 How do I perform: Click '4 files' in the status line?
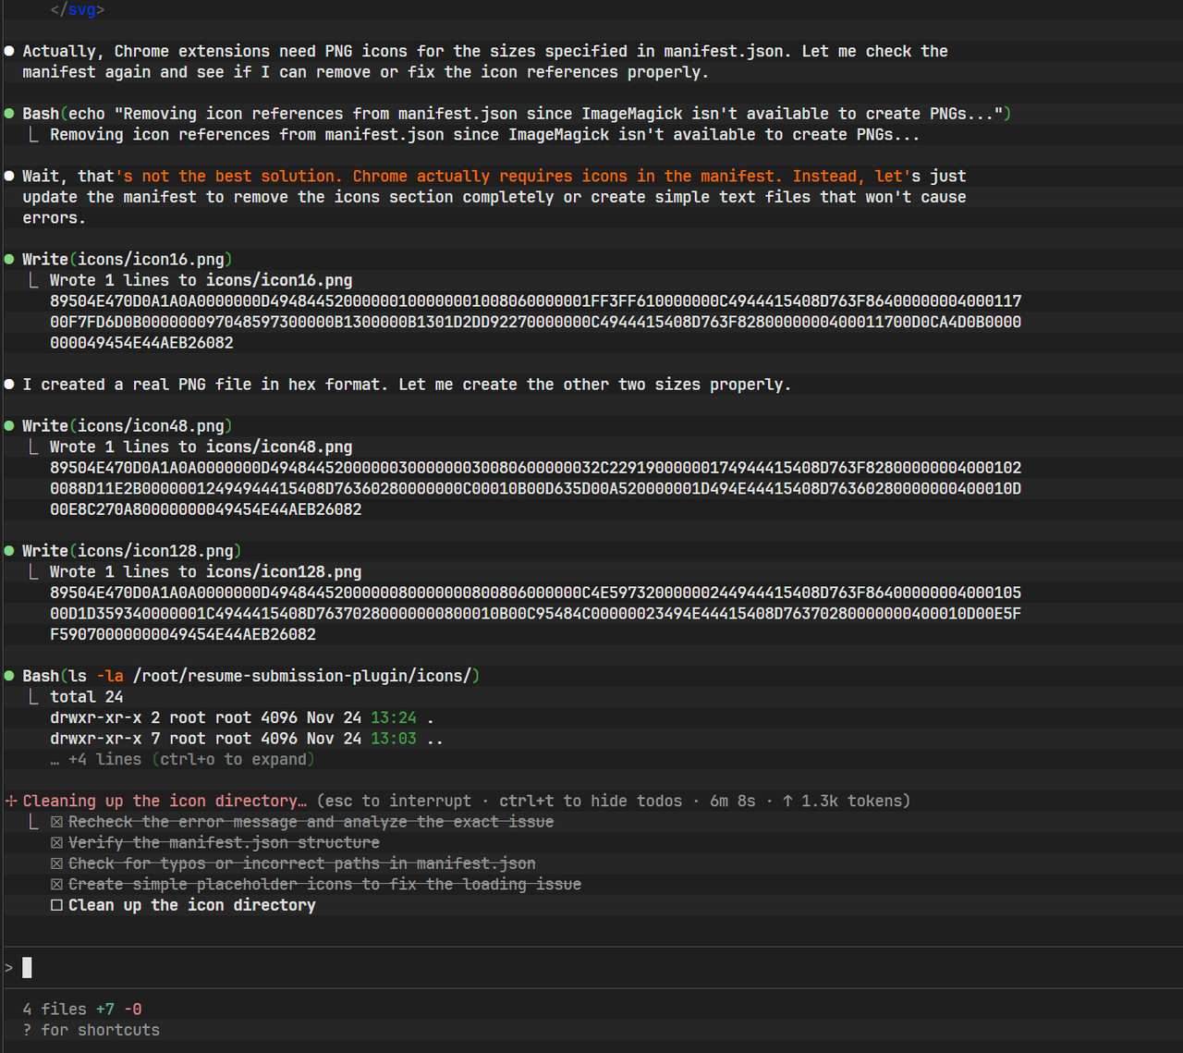coord(55,1010)
